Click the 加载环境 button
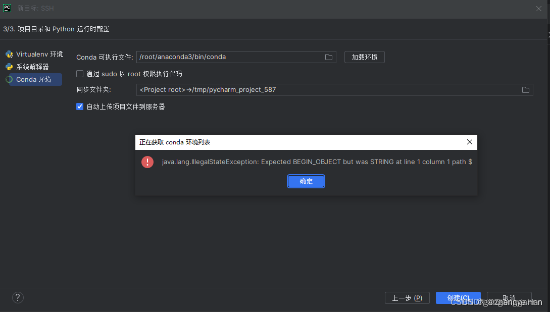 (364, 57)
